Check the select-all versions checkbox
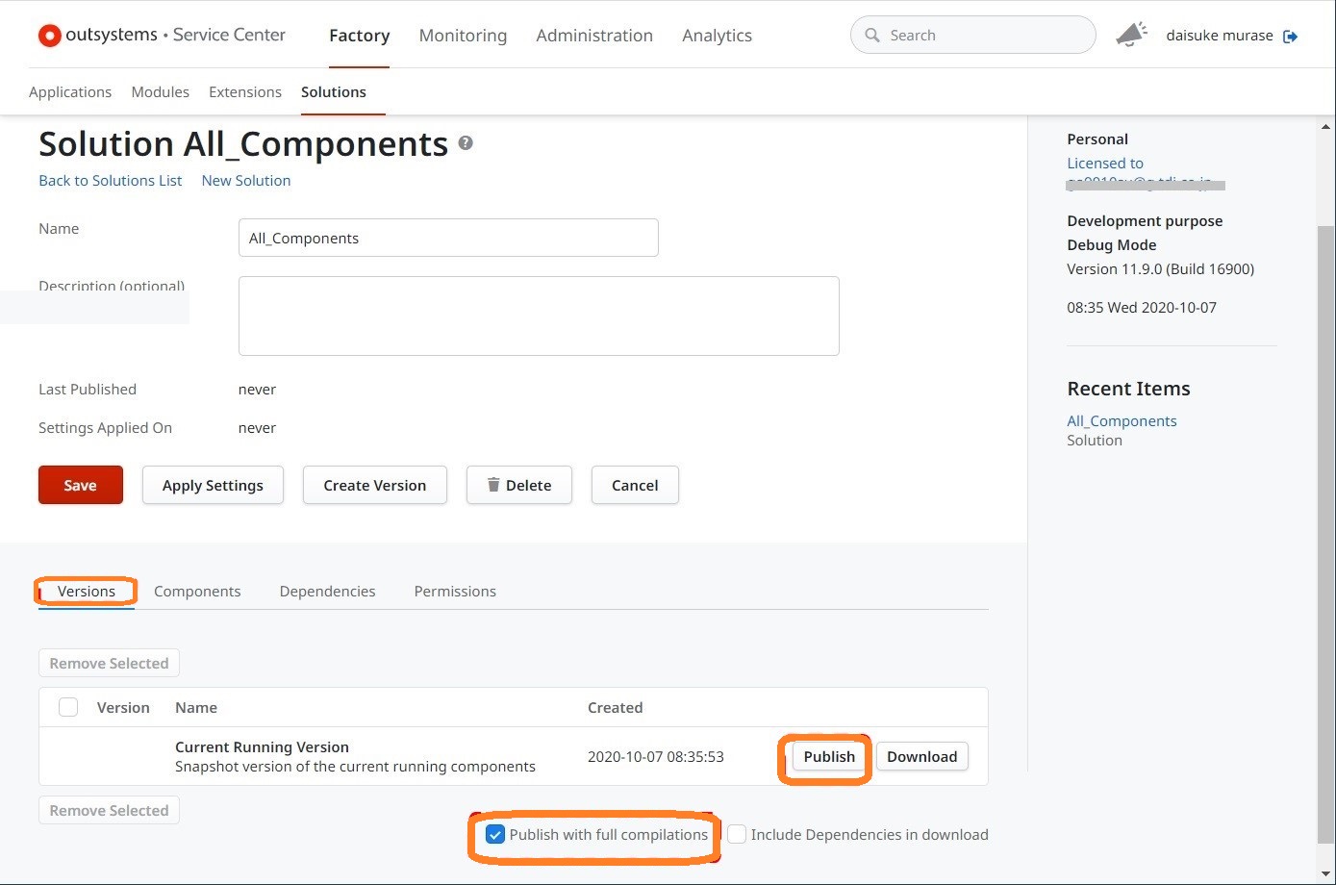 (x=68, y=708)
